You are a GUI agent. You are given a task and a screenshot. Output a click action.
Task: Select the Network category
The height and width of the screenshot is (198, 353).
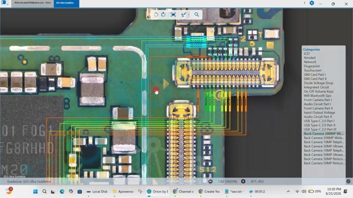click(x=310, y=62)
